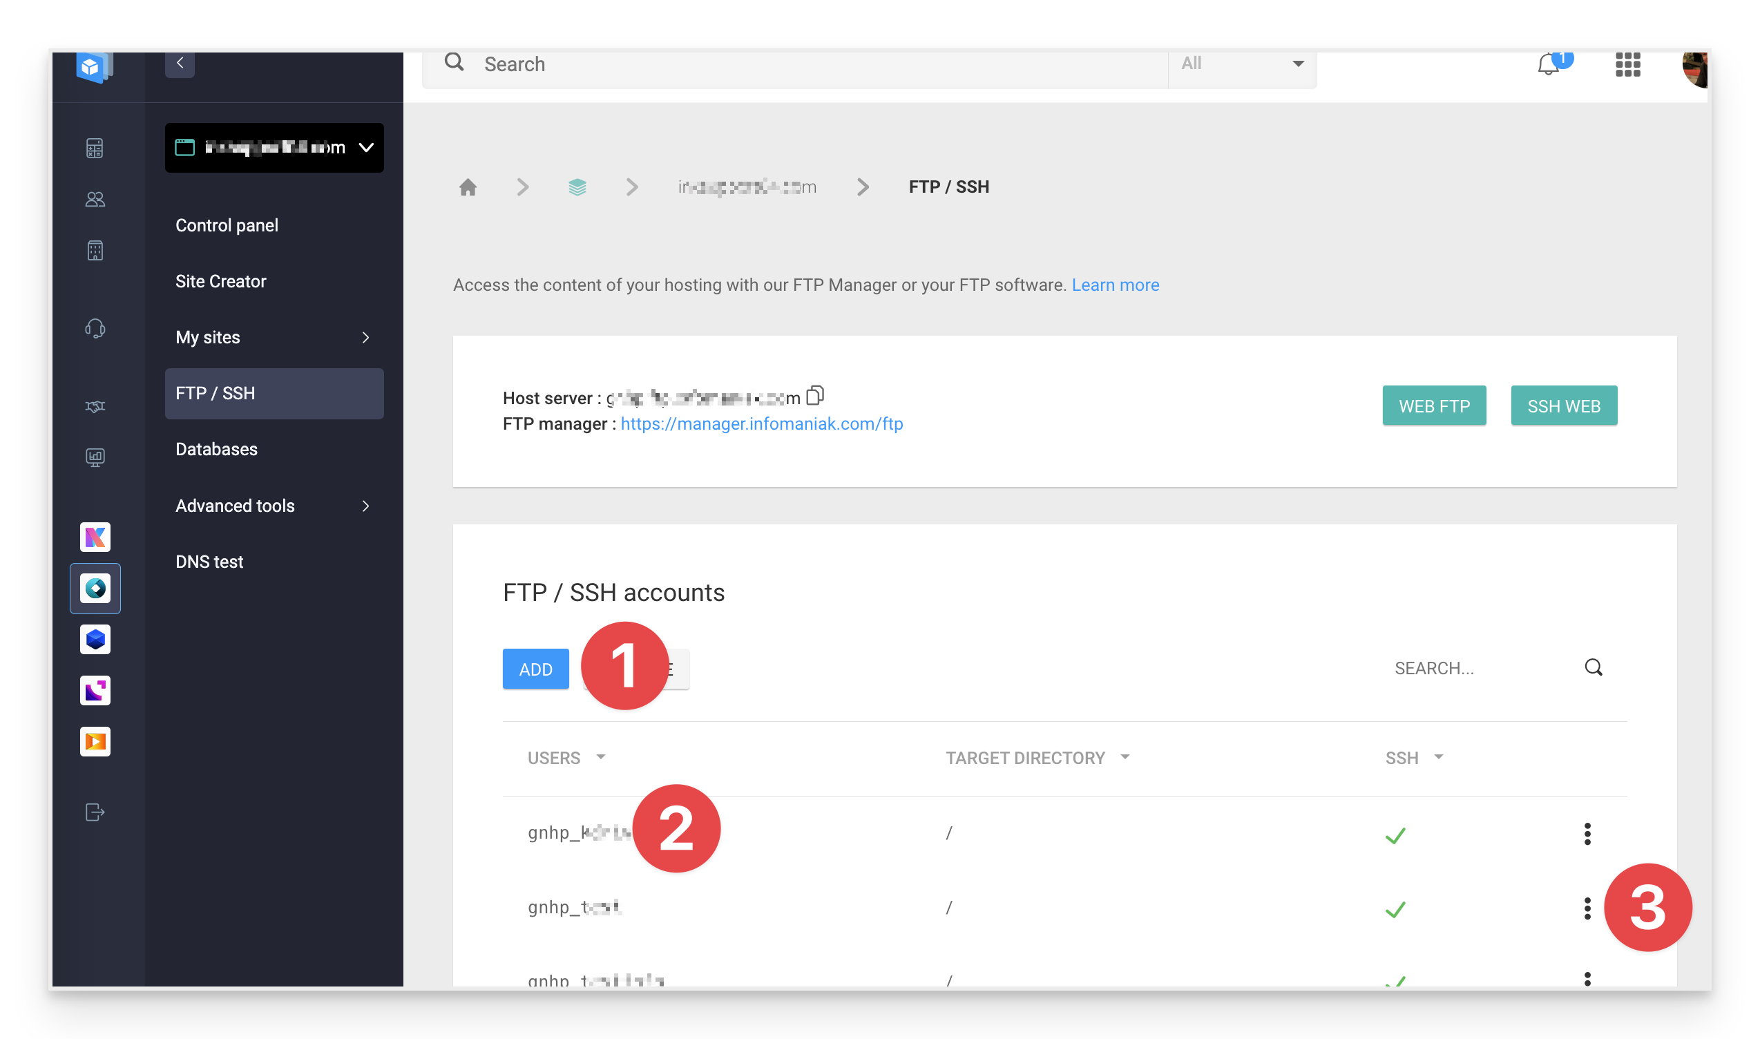Open DNS test from the sidebar
The width and height of the screenshot is (1760, 1039).
click(209, 561)
